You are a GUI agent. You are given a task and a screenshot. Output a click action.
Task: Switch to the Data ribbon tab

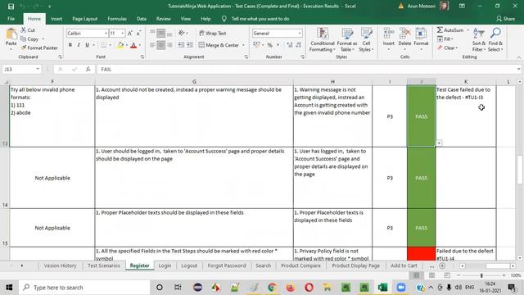point(142,19)
